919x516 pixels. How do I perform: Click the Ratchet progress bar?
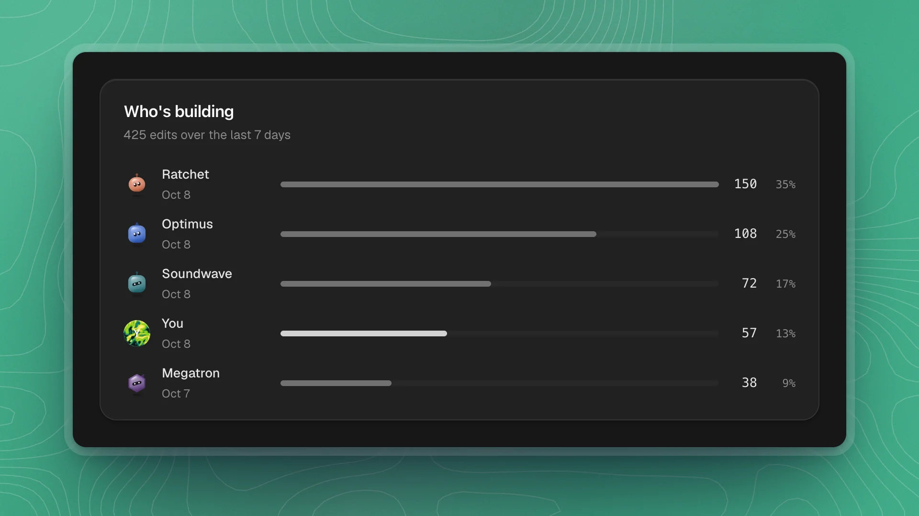coord(500,184)
